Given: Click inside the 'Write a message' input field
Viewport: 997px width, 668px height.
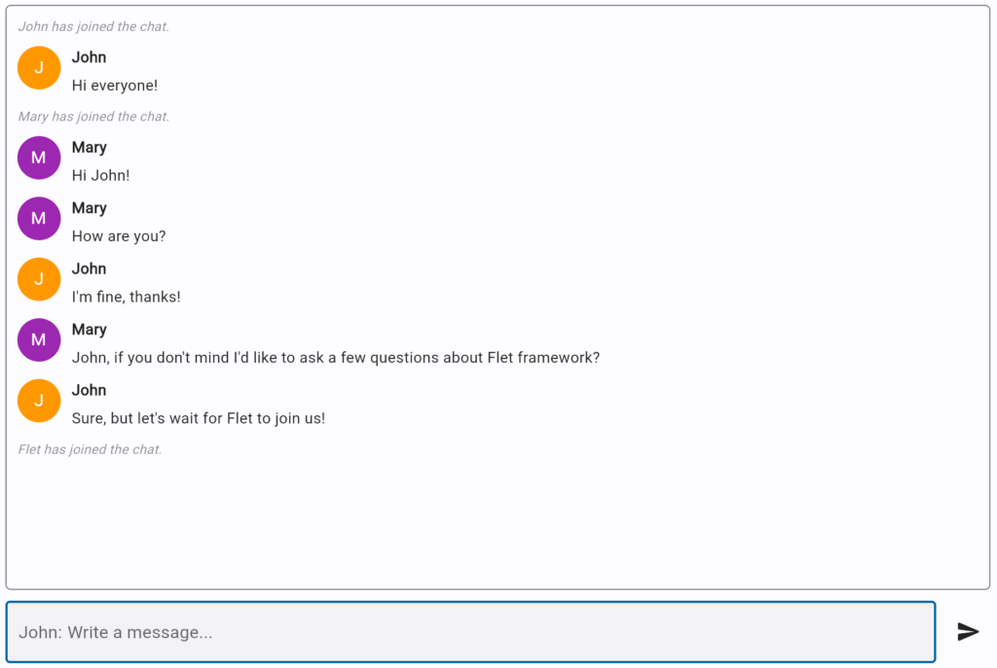Looking at the screenshot, I should click(467, 632).
